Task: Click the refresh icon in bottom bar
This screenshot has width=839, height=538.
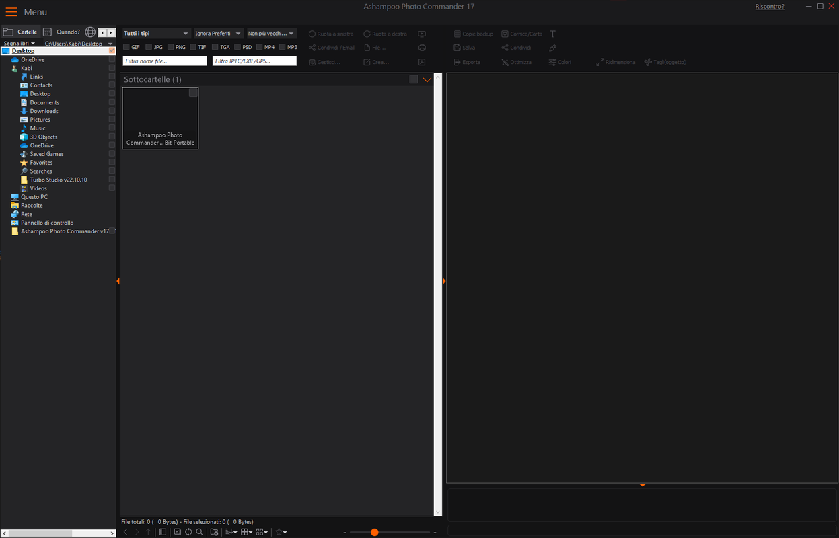Action: click(188, 532)
